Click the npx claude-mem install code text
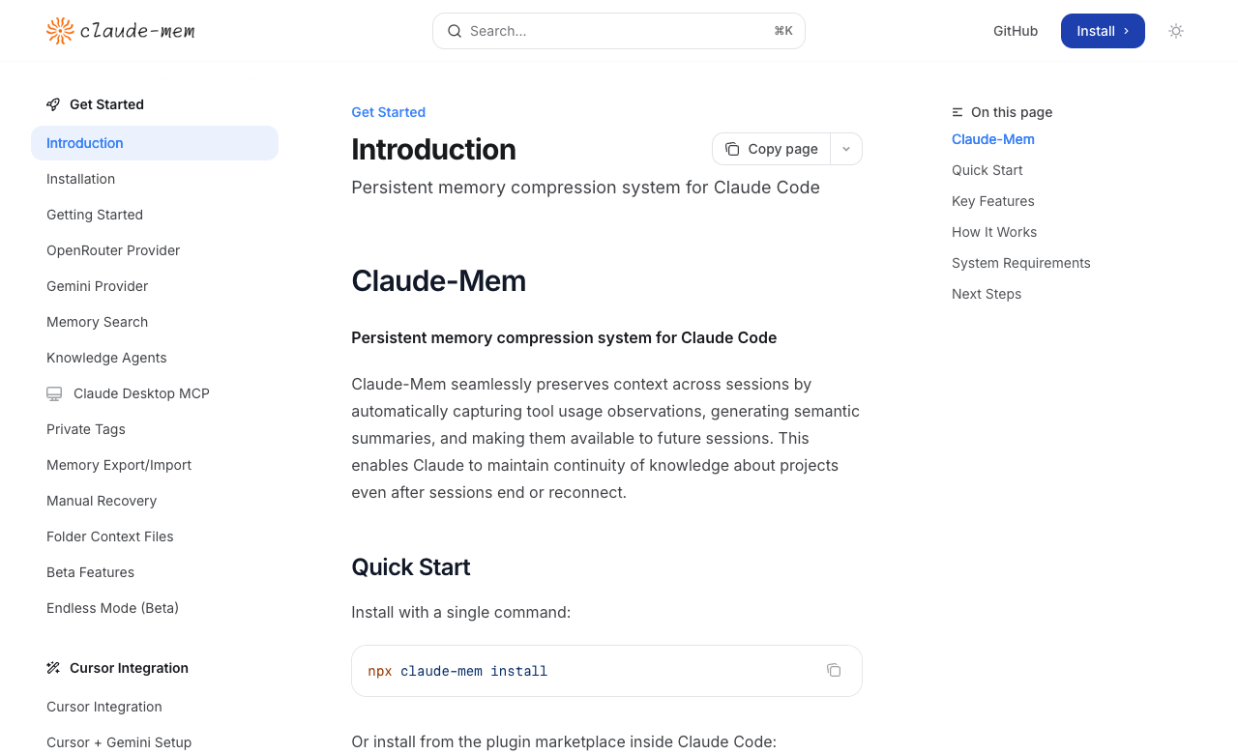The height and width of the screenshot is (754, 1238). pyautogui.click(x=457, y=671)
